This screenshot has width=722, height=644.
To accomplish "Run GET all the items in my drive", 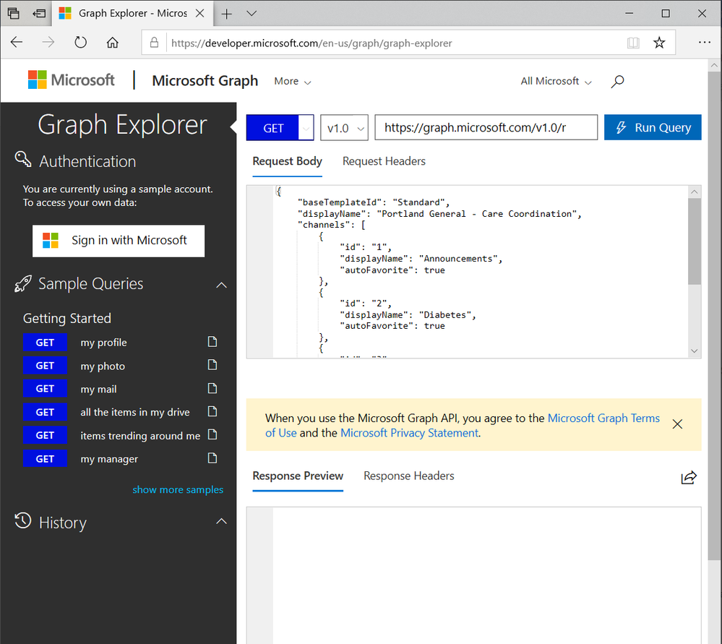I will click(45, 412).
